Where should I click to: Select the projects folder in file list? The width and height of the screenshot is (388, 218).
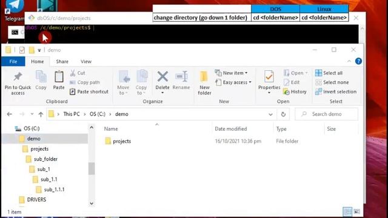point(122,141)
